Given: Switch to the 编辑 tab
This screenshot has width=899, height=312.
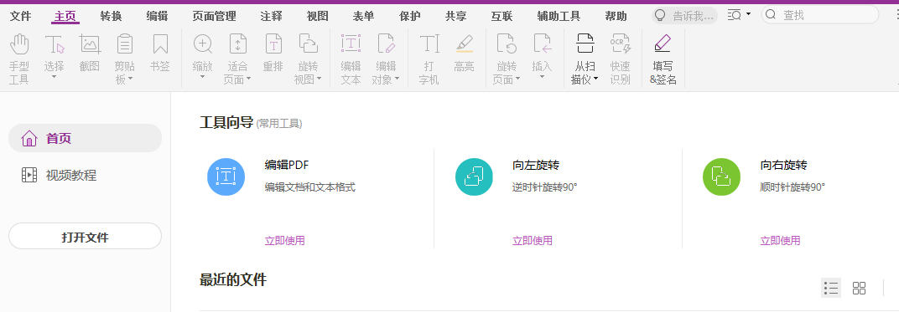Looking at the screenshot, I should 157,17.
